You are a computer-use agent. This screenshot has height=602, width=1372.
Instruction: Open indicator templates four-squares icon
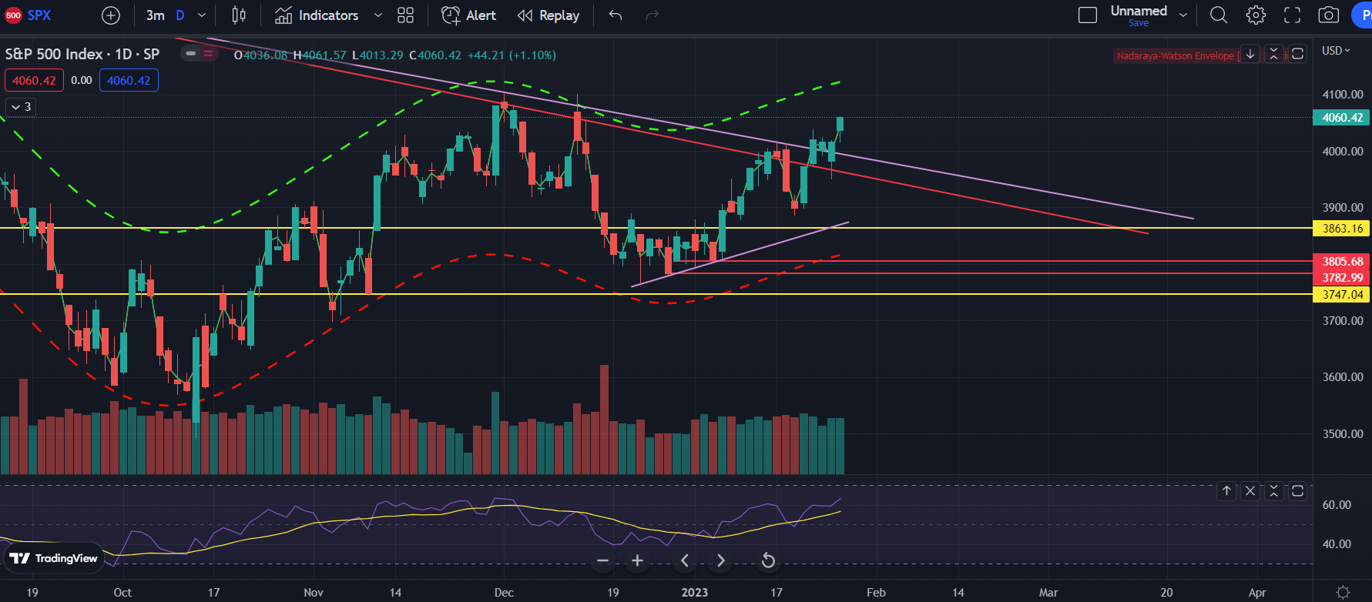point(406,15)
